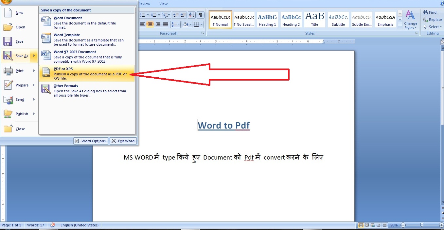Screen dimensions: 444x230
Task: Click the Exit Word button
Action: (123, 141)
